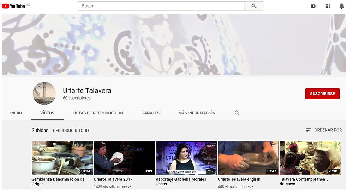Click REPRODUCIR TODO to play all
Image resolution: width=346 pixels, height=190 pixels.
(71, 131)
